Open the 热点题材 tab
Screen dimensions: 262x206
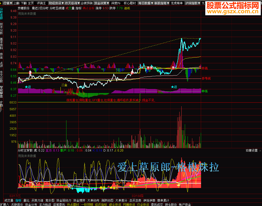(73, 204)
